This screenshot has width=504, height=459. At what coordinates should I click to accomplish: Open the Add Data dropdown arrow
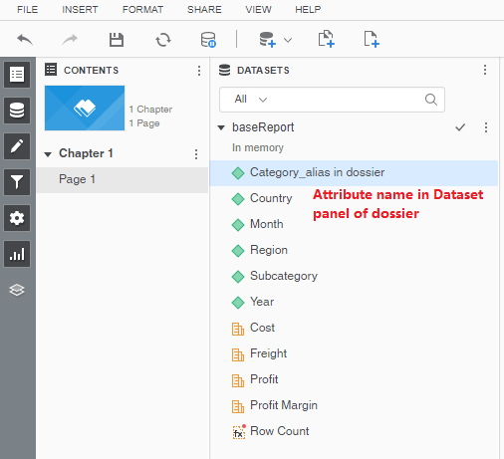[288, 40]
